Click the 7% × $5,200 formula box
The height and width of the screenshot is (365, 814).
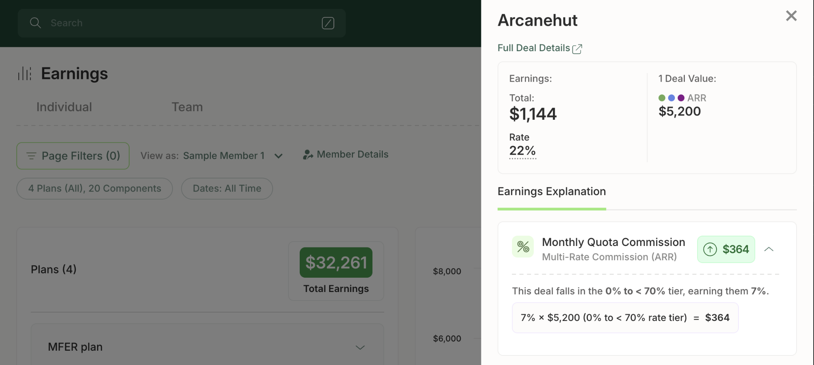point(625,318)
